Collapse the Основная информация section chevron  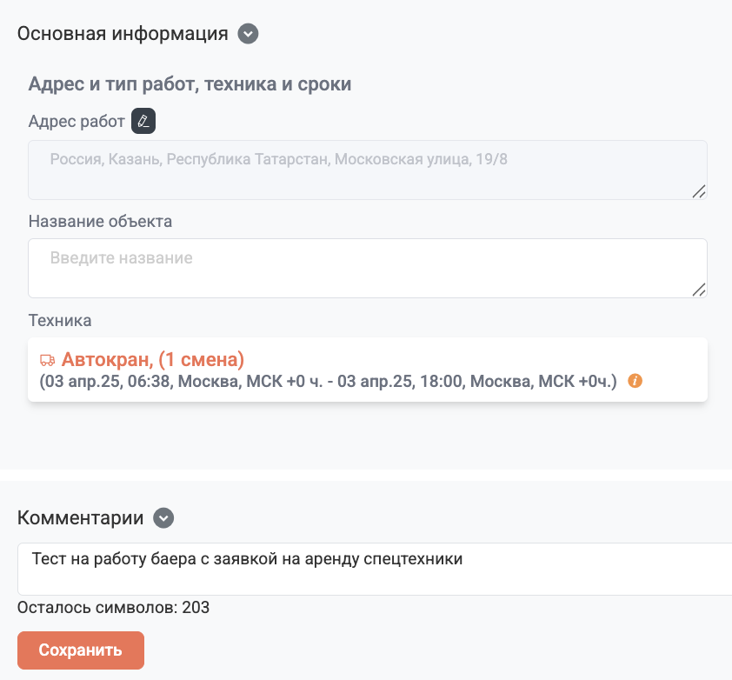point(248,34)
